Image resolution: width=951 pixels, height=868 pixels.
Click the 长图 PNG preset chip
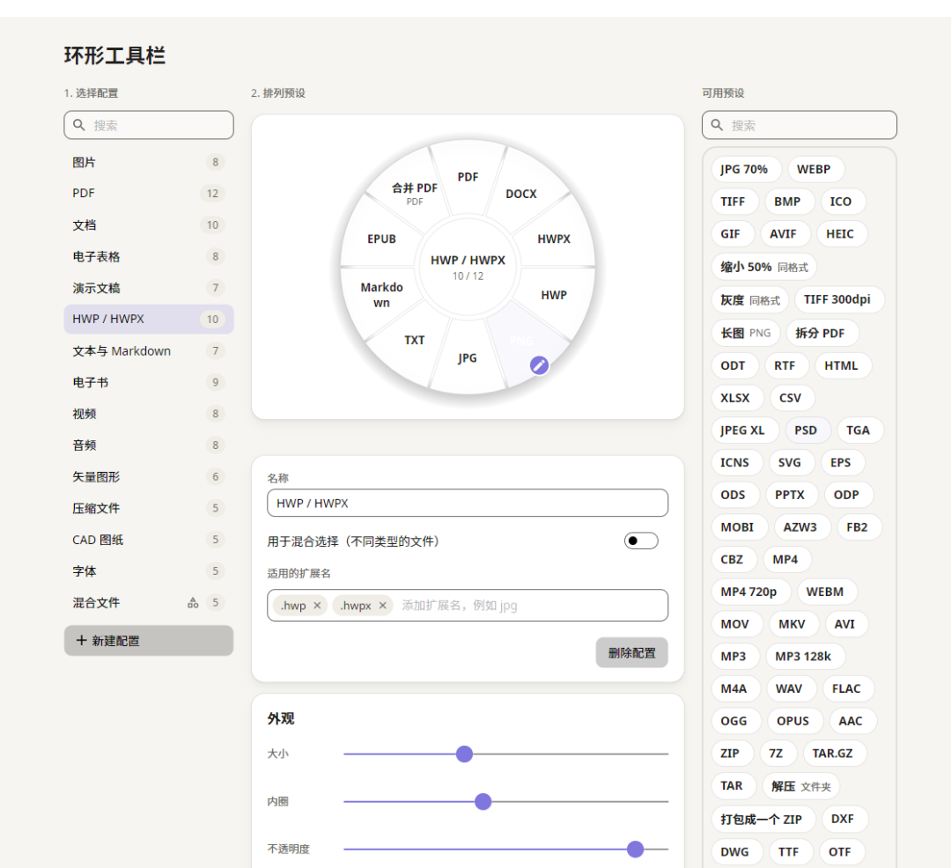coord(746,333)
